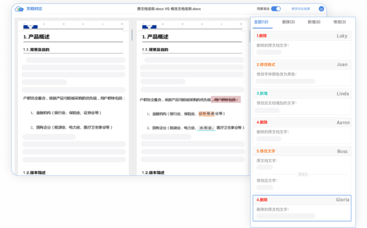
Task: Select the highlighted 4.删除 card by Gloria
Action: [x=302, y=208]
